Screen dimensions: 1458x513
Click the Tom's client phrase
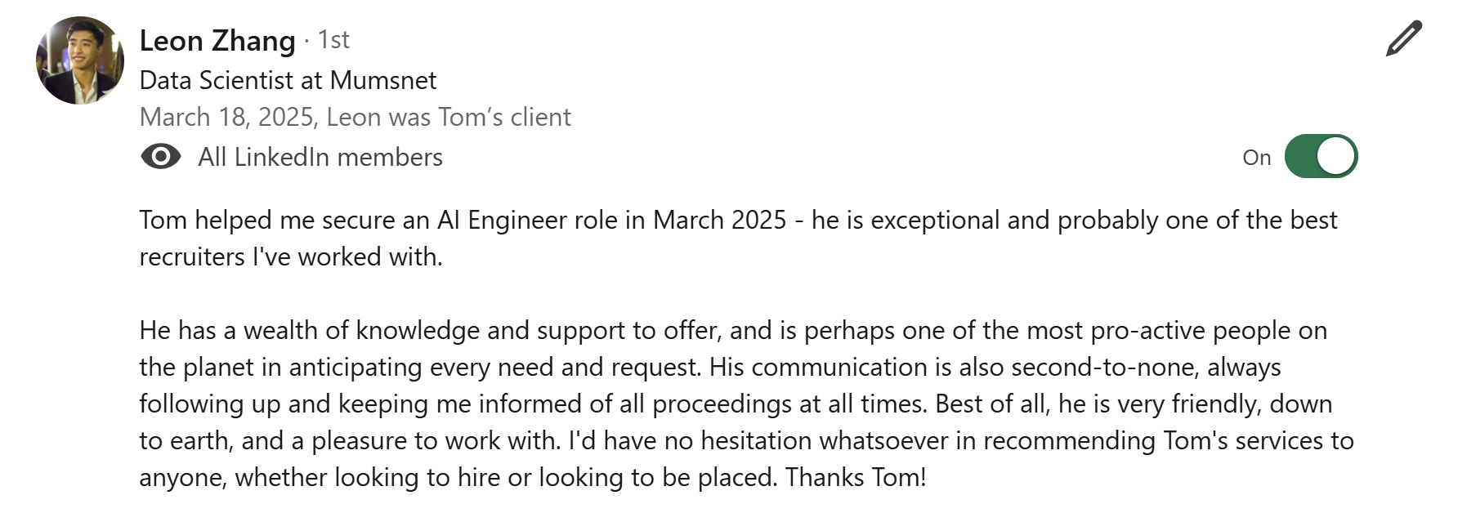[504, 117]
